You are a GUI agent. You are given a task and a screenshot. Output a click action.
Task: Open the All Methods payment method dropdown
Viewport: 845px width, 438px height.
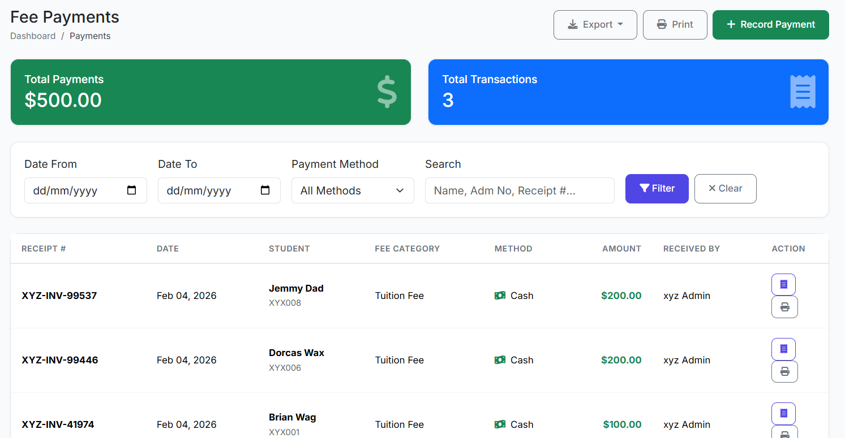point(353,190)
